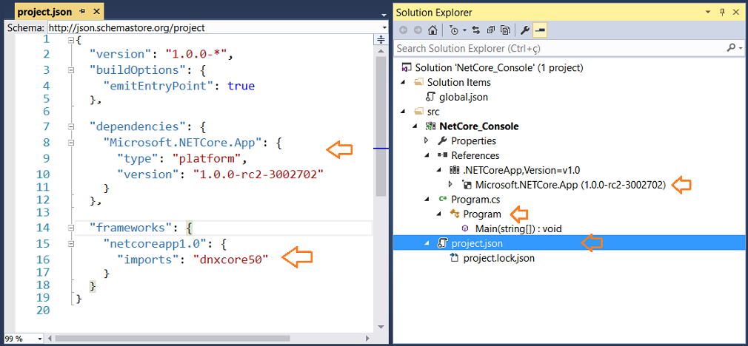Click the src folder icon
This screenshot has width=748, height=346.
click(x=419, y=112)
